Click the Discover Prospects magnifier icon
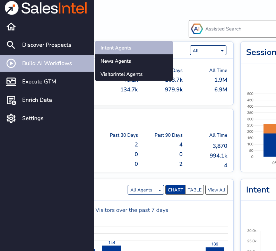The image size is (276, 251). pos(11,45)
